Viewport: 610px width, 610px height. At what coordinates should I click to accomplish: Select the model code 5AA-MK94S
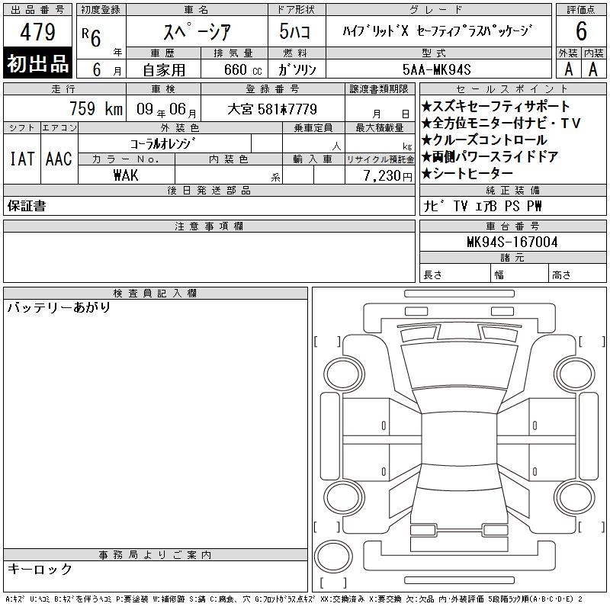tap(436, 69)
